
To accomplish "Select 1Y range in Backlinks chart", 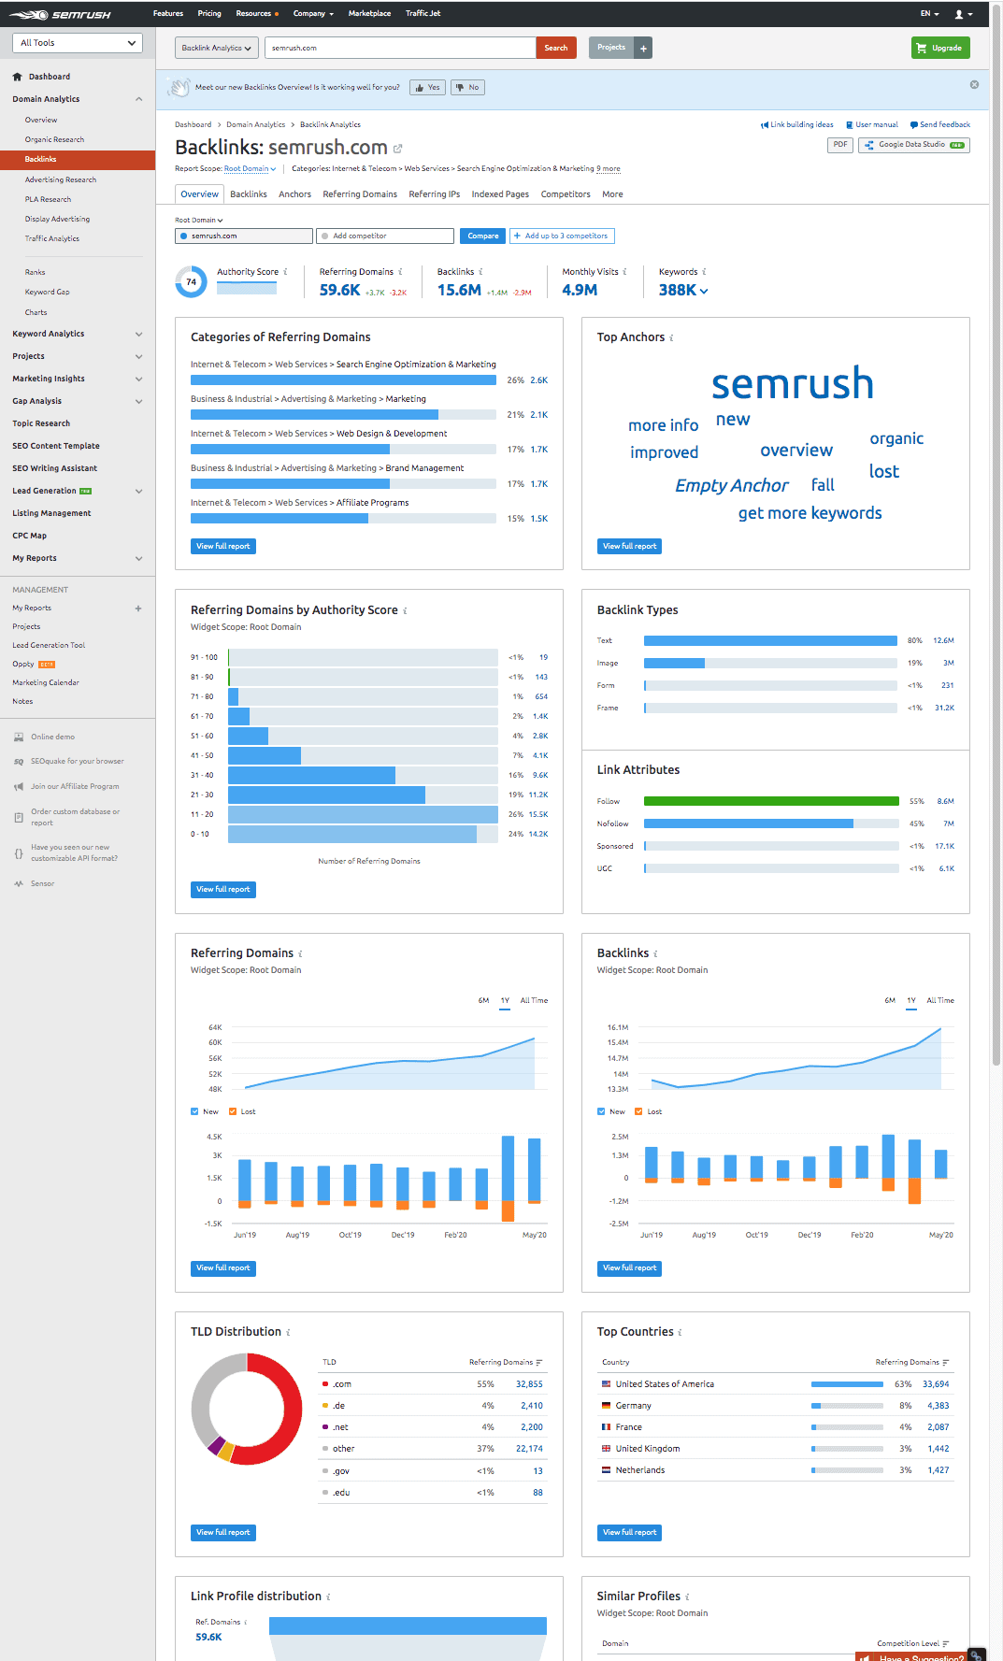I will point(911,1000).
